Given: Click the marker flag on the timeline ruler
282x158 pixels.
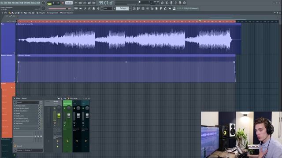Looking at the screenshot, I should tap(200, 21).
